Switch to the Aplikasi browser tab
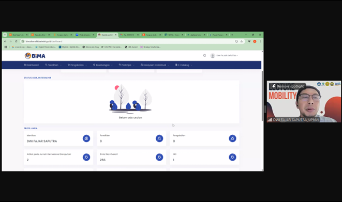The height and width of the screenshot is (202, 342). pos(196,35)
